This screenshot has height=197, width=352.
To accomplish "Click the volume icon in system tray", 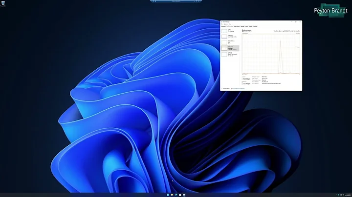I will point(343,195).
